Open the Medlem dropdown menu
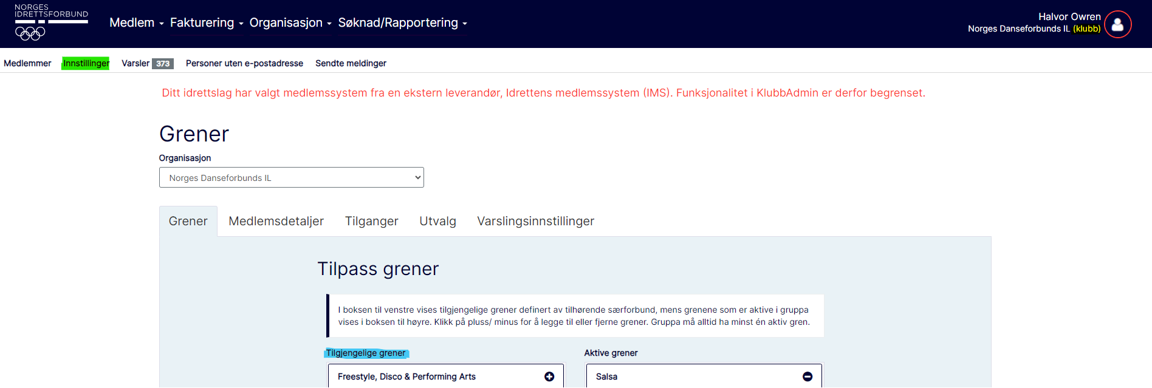The image size is (1152, 388). click(137, 22)
